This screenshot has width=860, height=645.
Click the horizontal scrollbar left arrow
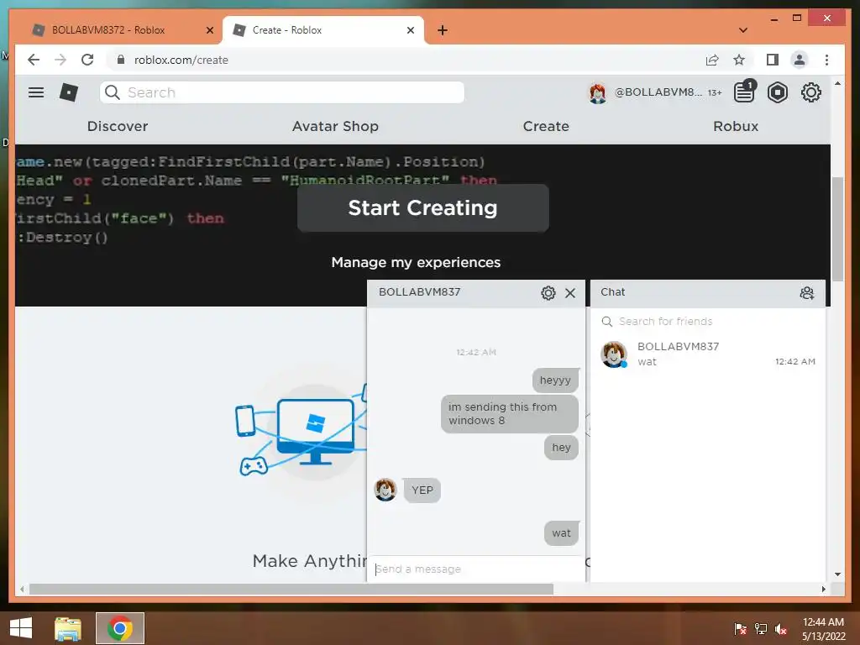[x=22, y=589]
